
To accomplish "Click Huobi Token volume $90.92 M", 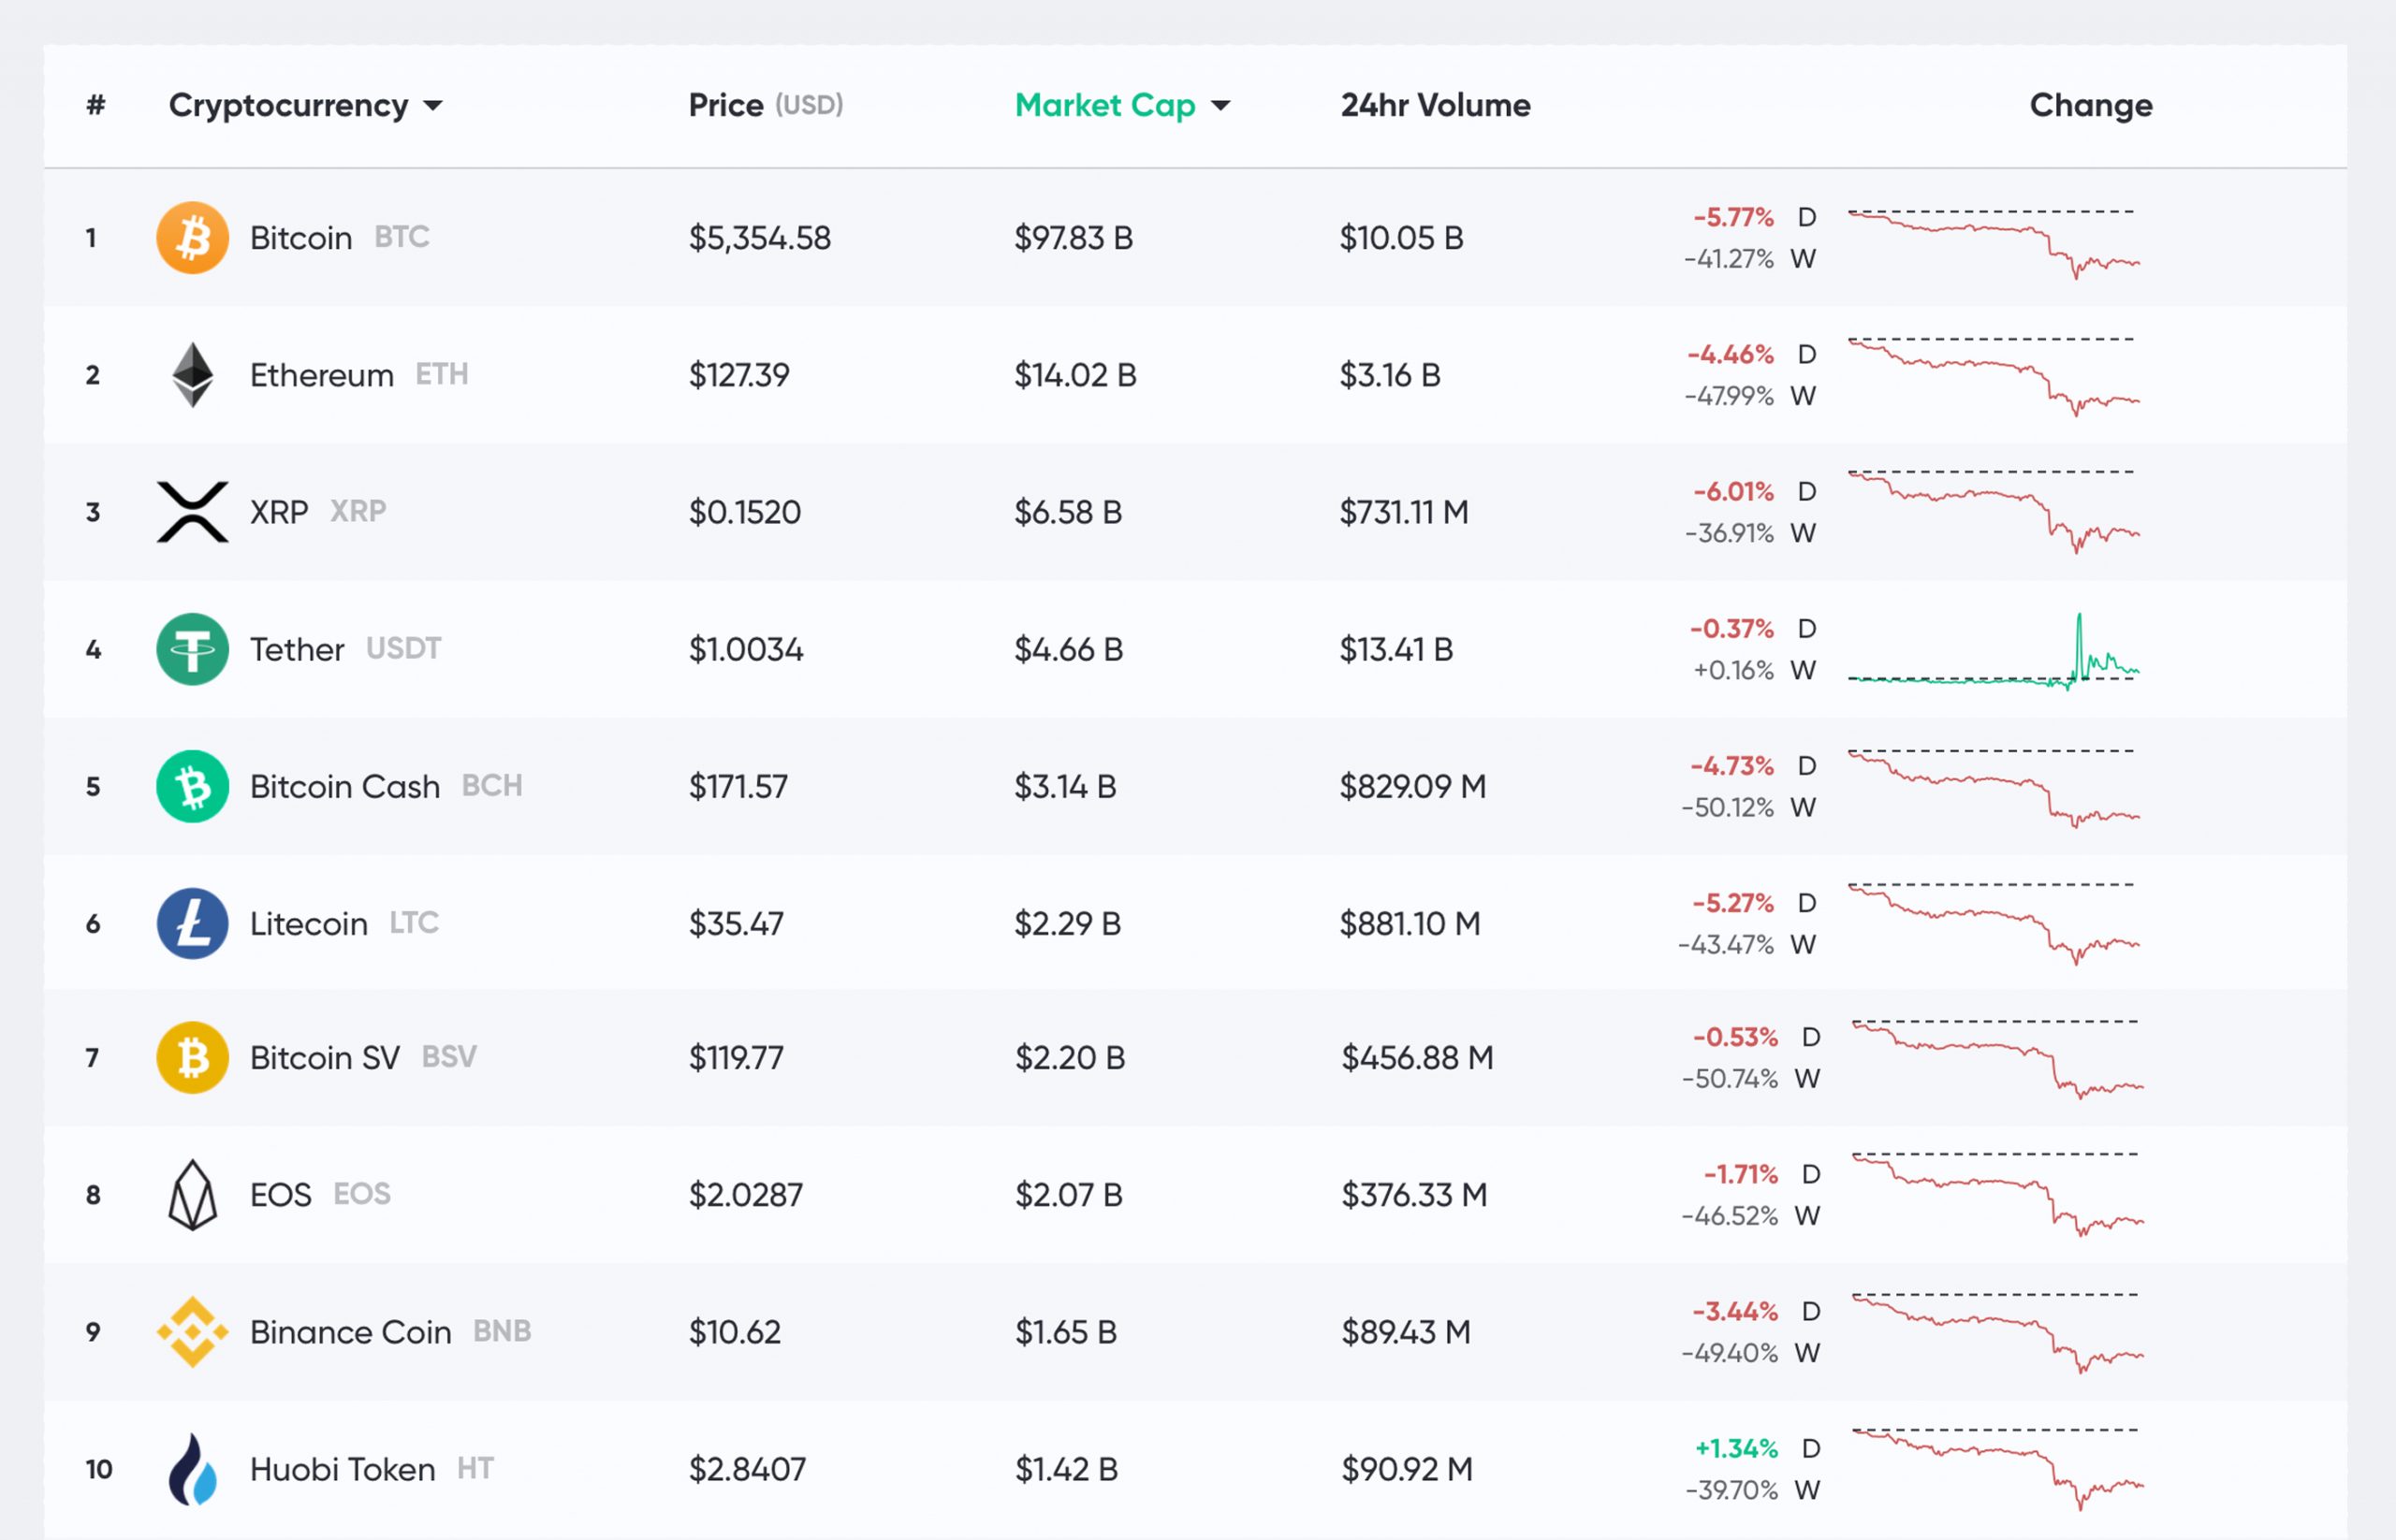I will 1407,1469.
